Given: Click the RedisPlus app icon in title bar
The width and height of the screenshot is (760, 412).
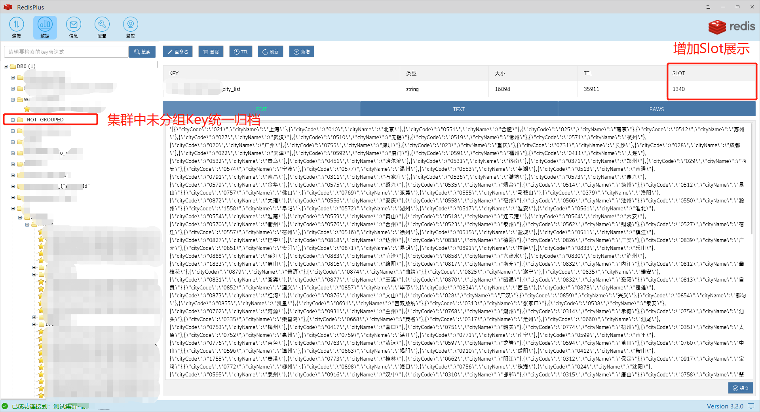Looking at the screenshot, I should pyautogui.click(x=8, y=7).
